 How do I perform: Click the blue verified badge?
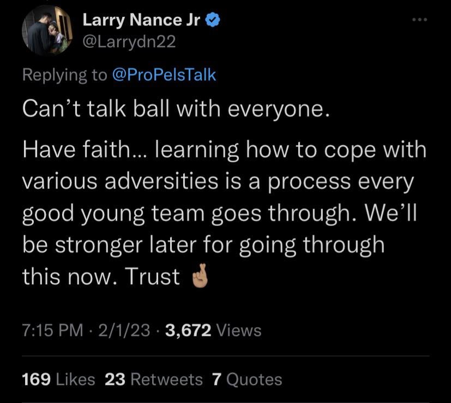point(215,21)
